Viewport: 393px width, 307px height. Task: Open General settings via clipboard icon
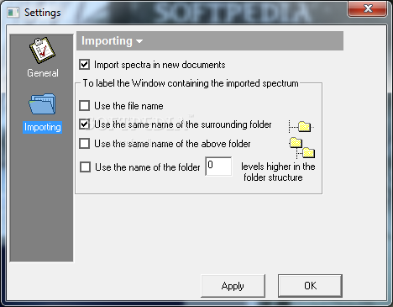[x=43, y=50]
